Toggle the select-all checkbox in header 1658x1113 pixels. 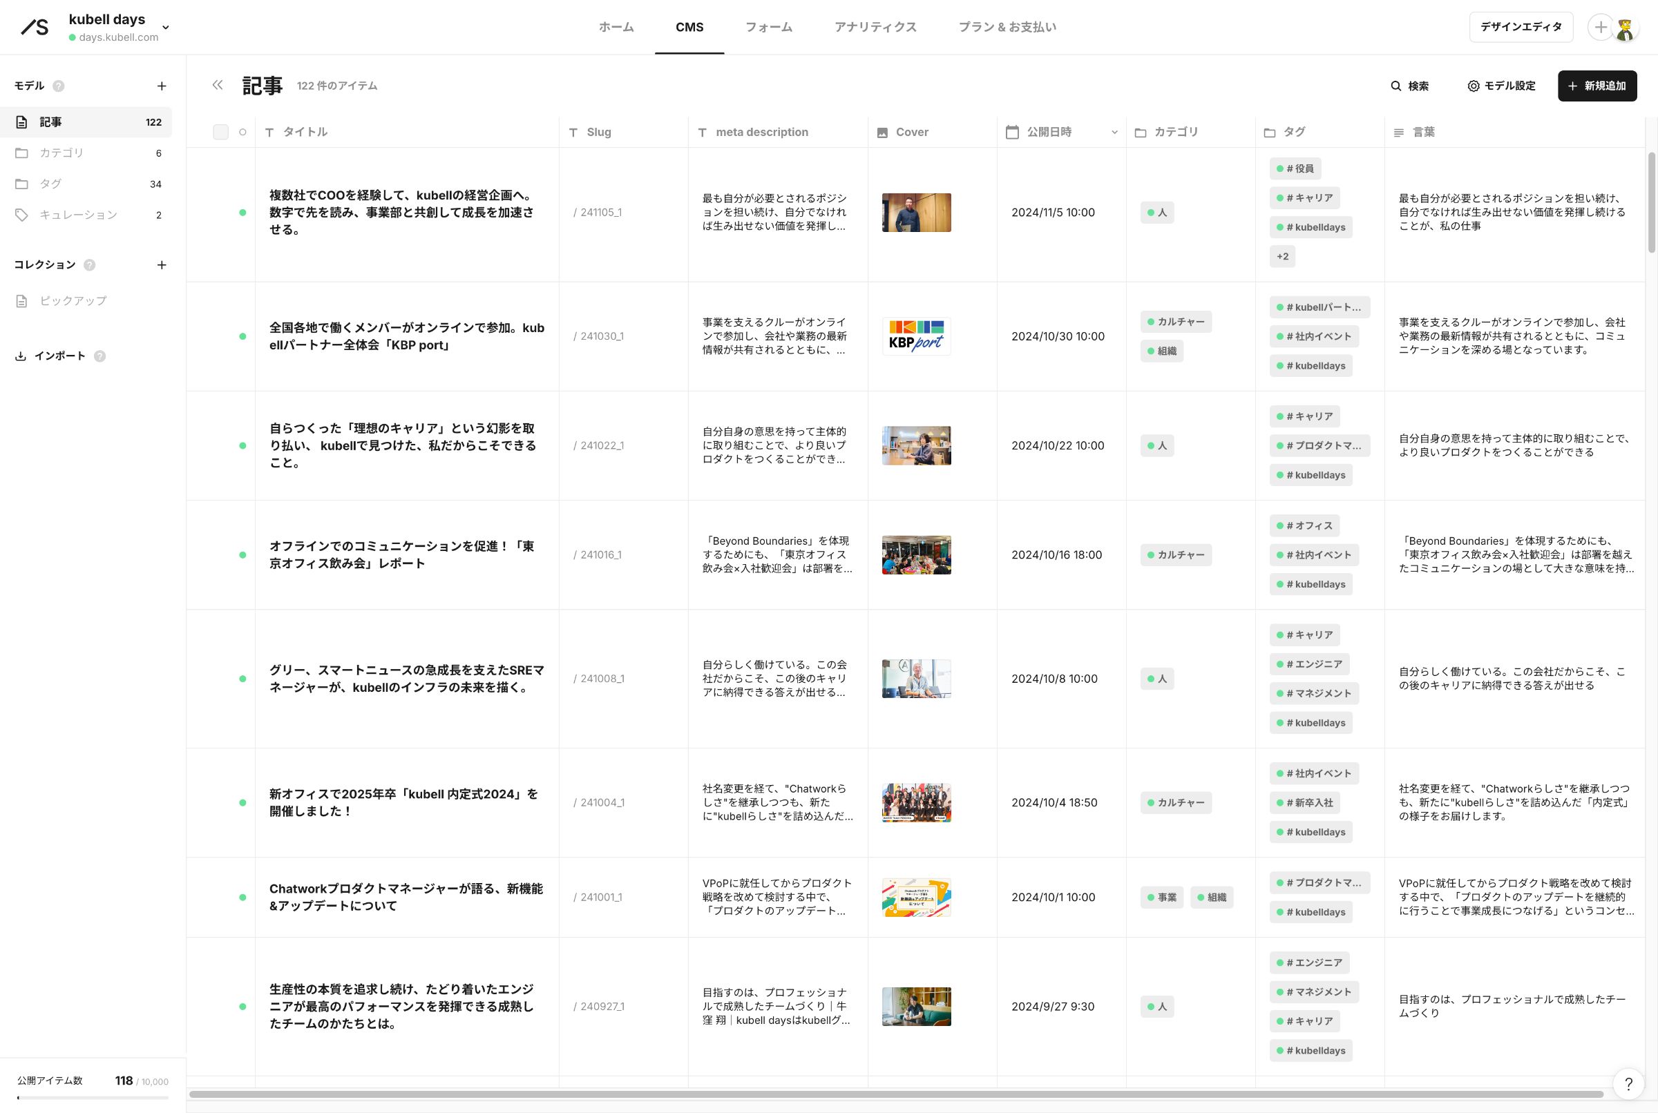(221, 132)
